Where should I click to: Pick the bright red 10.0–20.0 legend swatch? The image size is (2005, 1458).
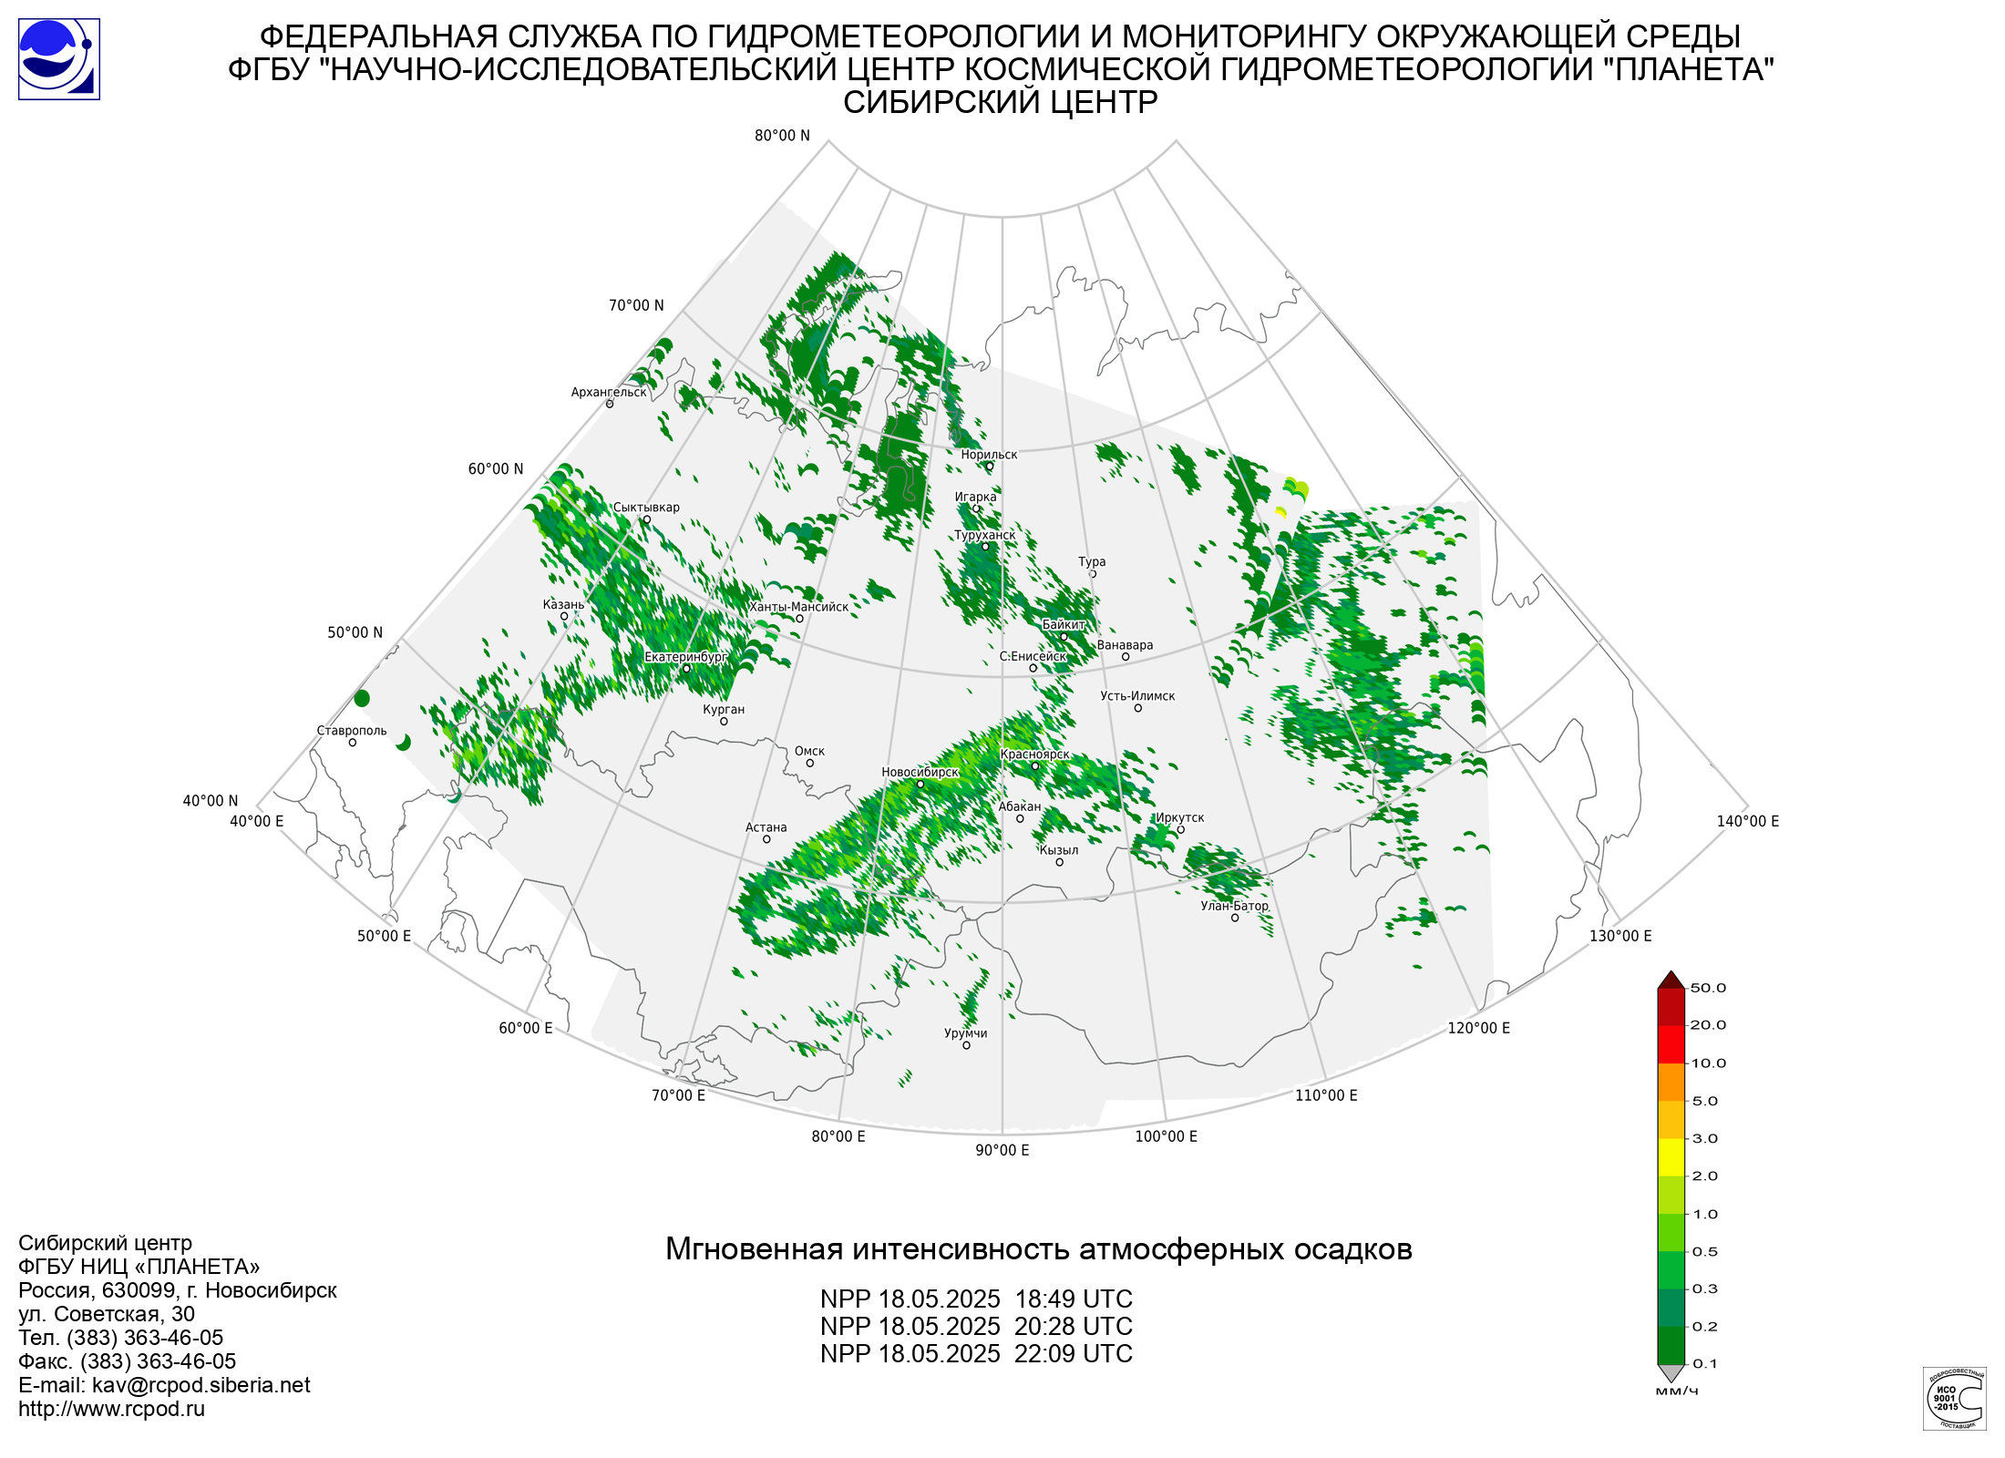[1671, 1044]
